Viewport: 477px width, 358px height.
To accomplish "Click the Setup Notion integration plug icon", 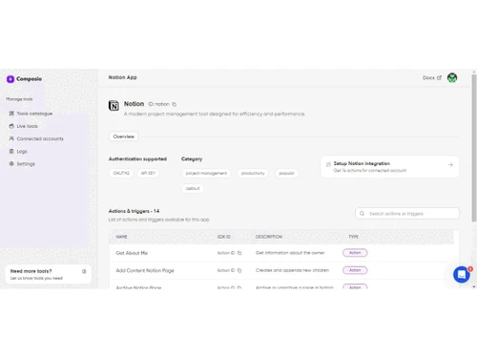I will point(328,164).
